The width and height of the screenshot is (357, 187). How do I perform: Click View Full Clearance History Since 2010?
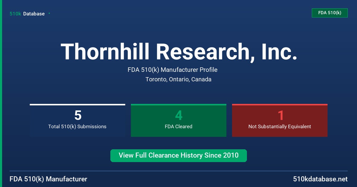(x=178, y=156)
